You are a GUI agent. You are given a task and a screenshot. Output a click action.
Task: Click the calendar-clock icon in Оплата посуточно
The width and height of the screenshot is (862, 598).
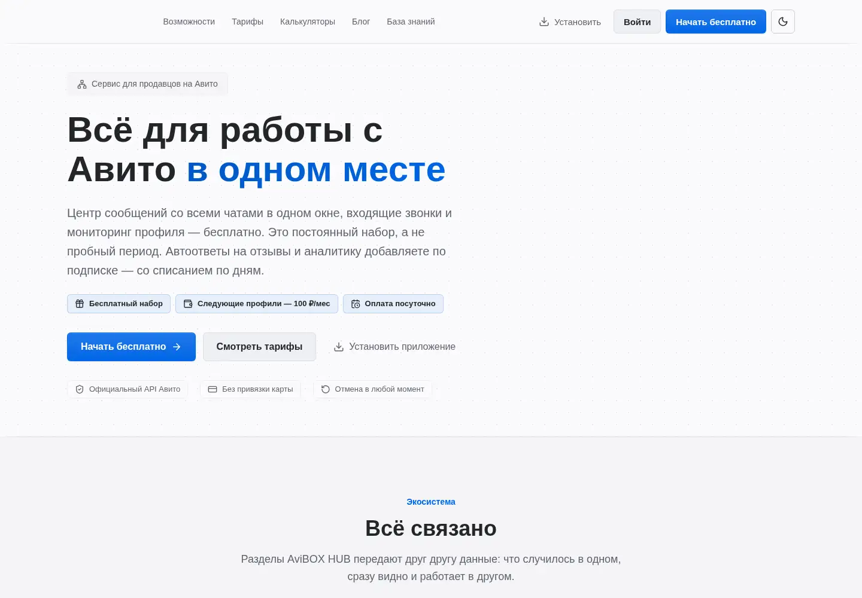(x=356, y=304)
